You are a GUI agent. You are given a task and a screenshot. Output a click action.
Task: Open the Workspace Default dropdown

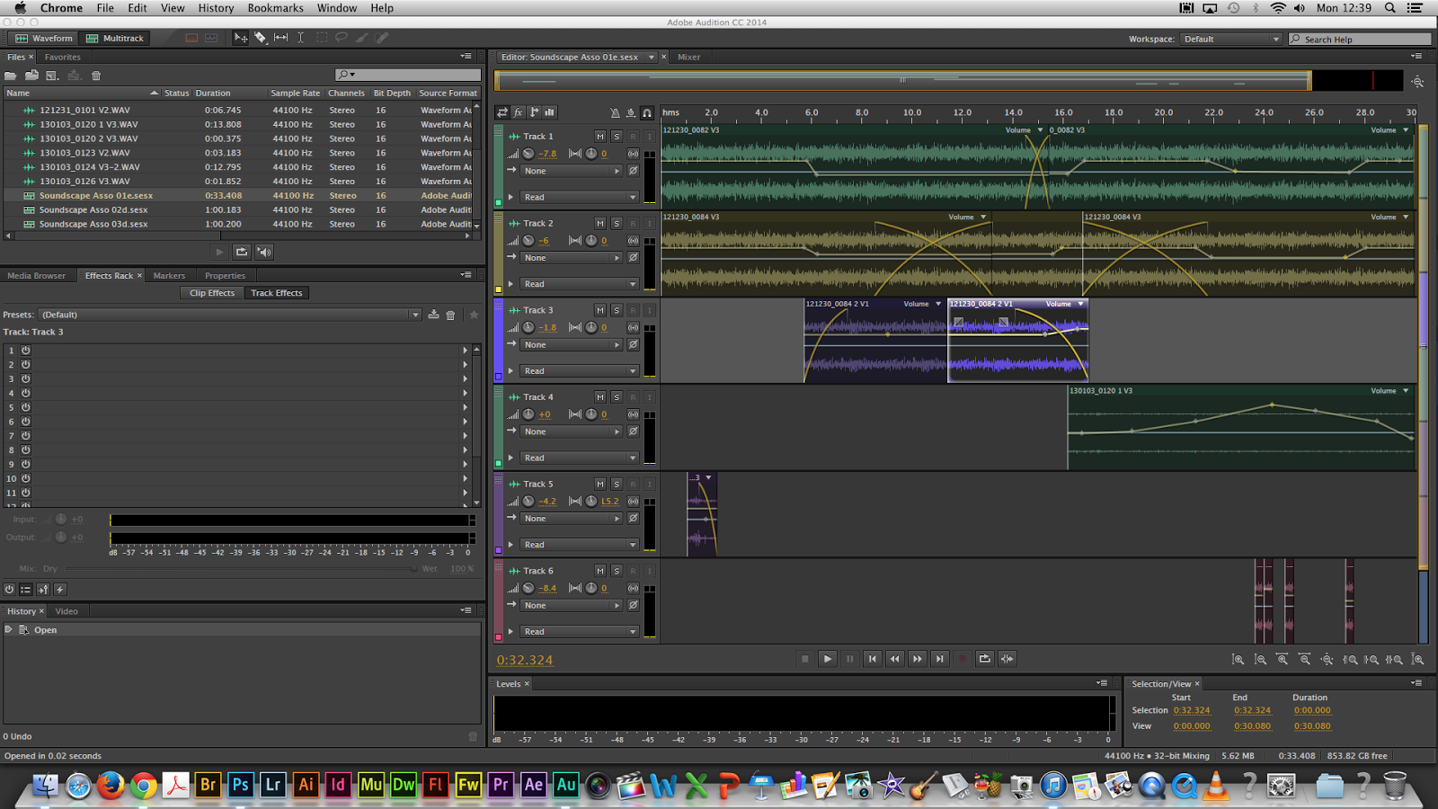(x=1230, y=39)
